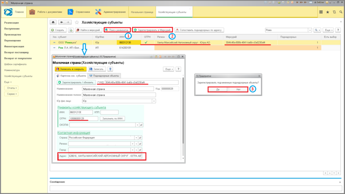Sort by the Меркурий column header
The width and height of the screenshot is (345, 194).
[x=250, y=37]
